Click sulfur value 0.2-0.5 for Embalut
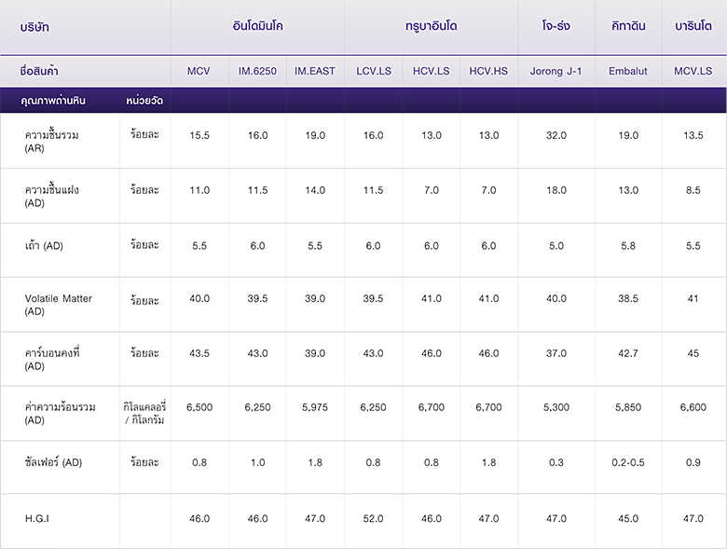The width and height of the screenshot is (727, 549). pos(628,462)
